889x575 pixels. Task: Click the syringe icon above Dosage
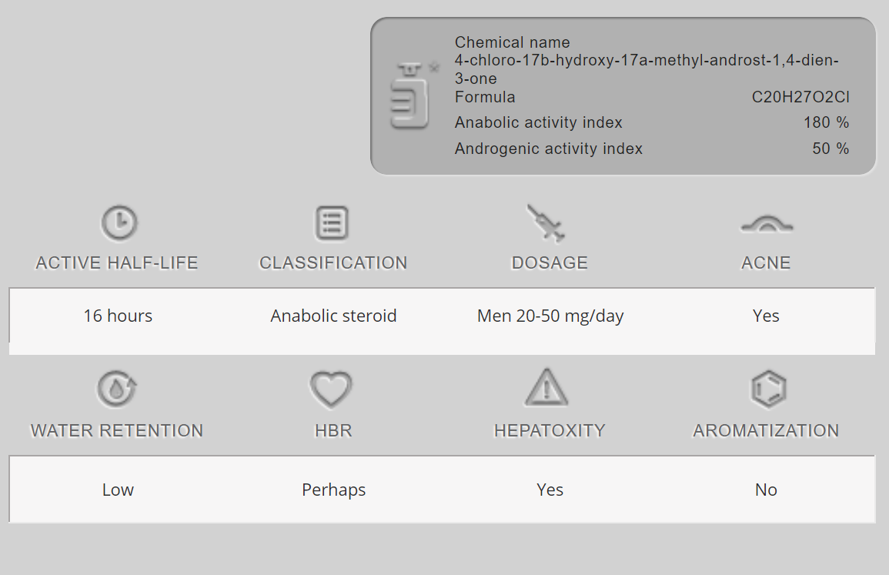[x=546, y=223]
